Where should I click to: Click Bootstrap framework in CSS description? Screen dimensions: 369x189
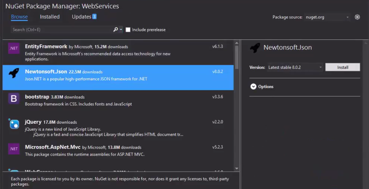[78, 104]
